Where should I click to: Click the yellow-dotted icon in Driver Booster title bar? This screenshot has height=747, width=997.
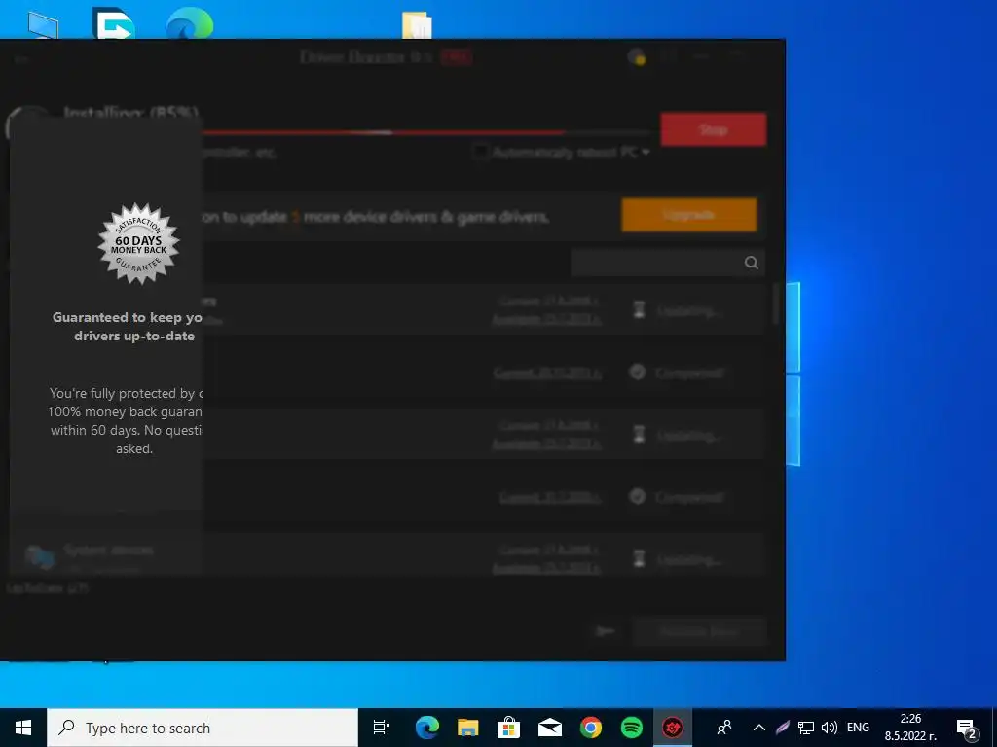637,57
